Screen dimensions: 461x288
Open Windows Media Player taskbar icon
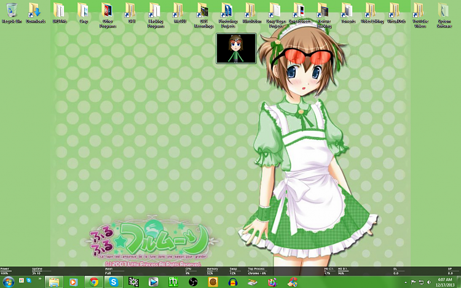pyautogui.click(x=73, y=282)
